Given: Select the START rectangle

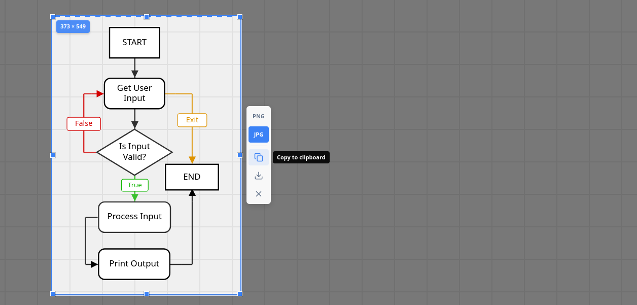Looking at the screenshot, I should 134,43.
